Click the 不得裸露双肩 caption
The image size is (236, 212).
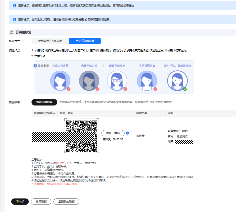tap(147, 66)
